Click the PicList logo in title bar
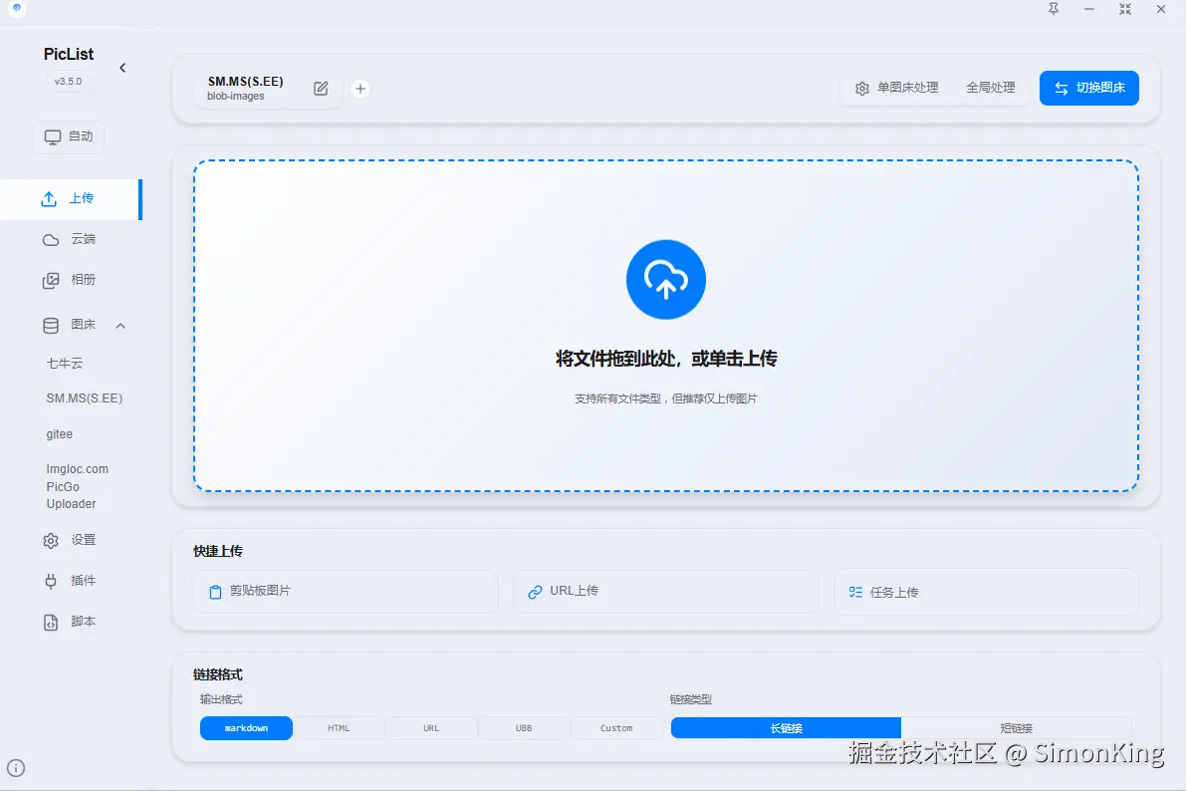1186x791 pixels. pos(17,8)
